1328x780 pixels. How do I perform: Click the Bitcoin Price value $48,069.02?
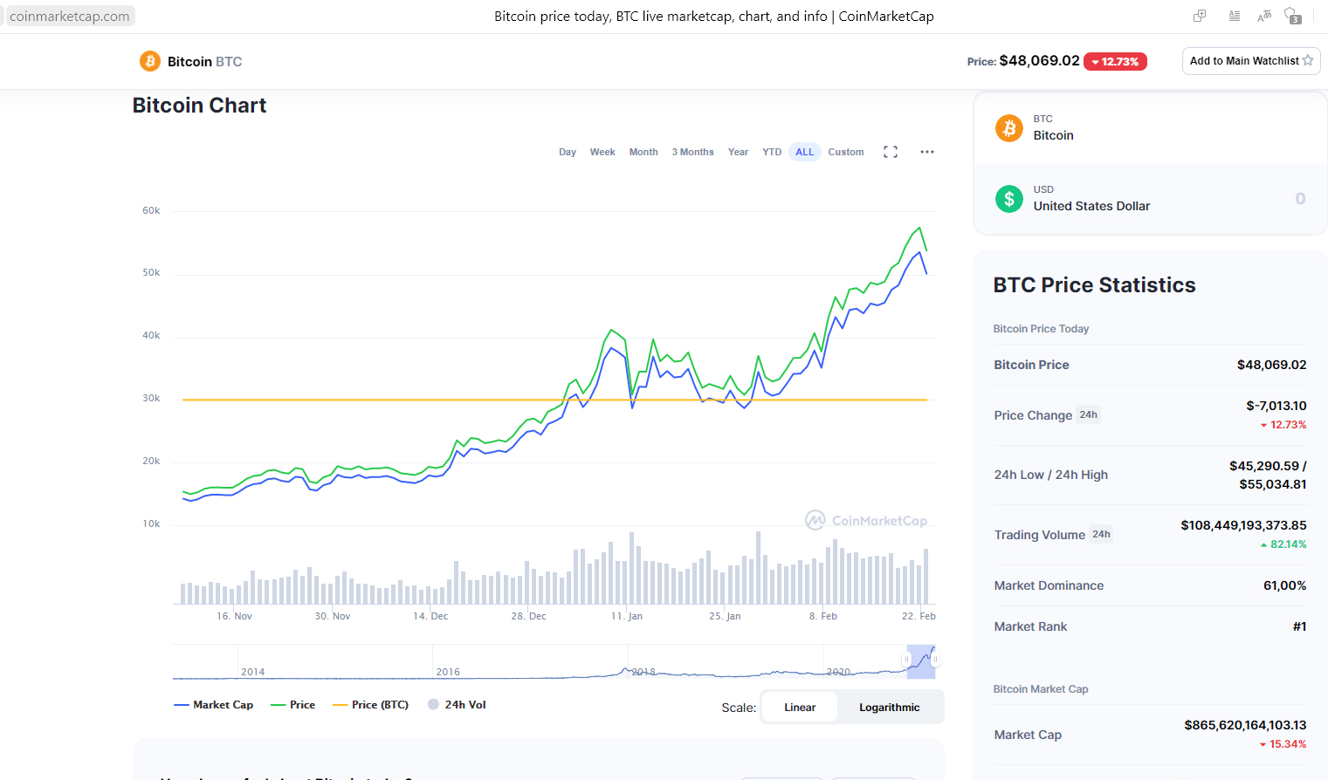[1271, 365]
